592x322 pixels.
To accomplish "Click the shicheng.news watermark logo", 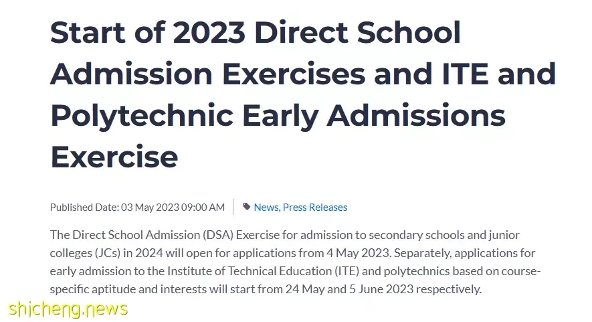I will [68, 309].
